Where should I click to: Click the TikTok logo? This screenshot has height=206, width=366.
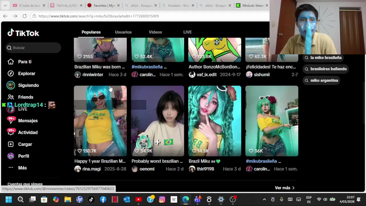tap(23, 33)
